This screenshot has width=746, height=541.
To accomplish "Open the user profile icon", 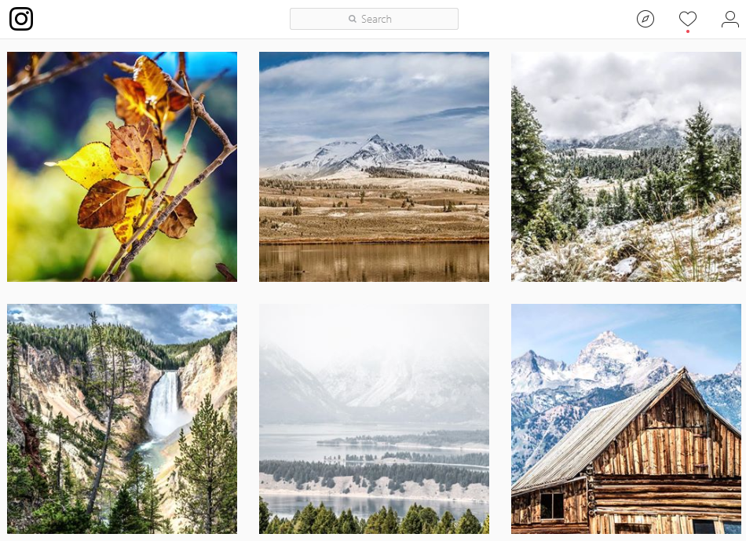I will (730, 19).
